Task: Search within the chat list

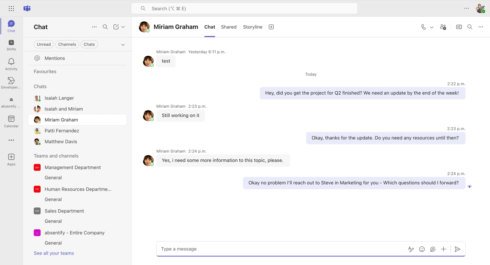Action: [x=105, y=27]
